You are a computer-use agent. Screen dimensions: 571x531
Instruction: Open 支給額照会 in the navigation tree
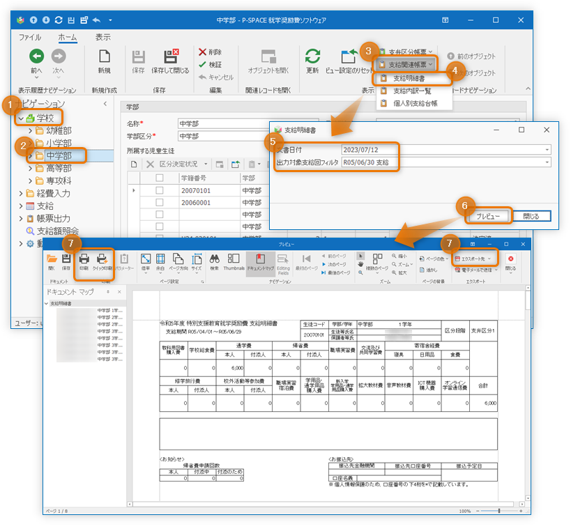(x=58, y=231)
